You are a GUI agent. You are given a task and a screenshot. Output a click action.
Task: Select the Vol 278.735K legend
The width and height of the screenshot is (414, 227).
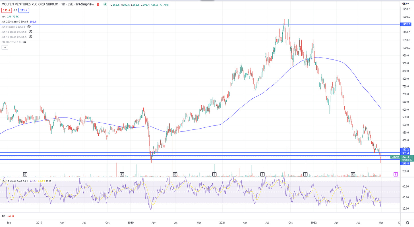tap(11, 17)
